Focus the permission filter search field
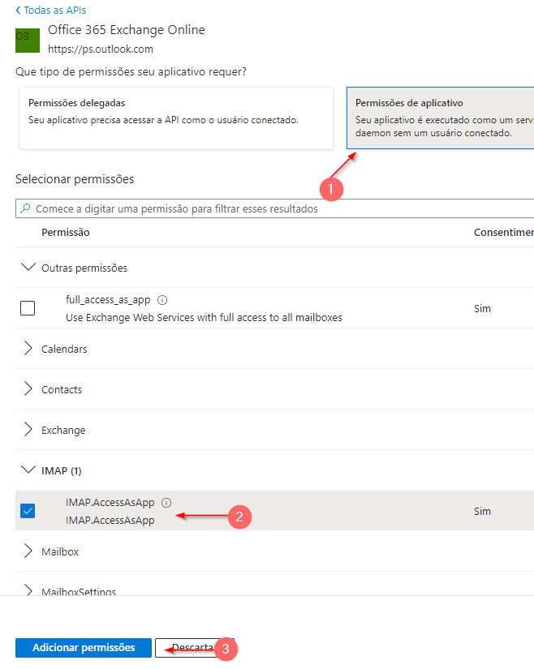 [274, 208]
